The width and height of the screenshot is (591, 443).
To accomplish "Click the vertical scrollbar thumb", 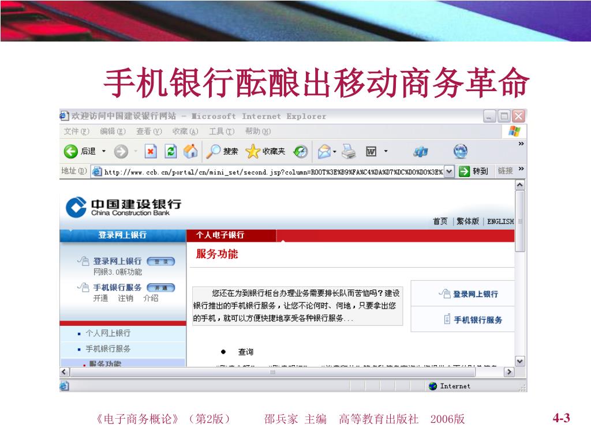I will [520, 221].
